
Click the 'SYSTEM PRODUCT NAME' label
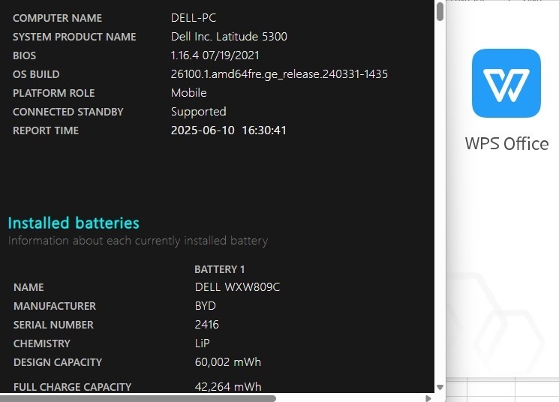tap(74, 37)
